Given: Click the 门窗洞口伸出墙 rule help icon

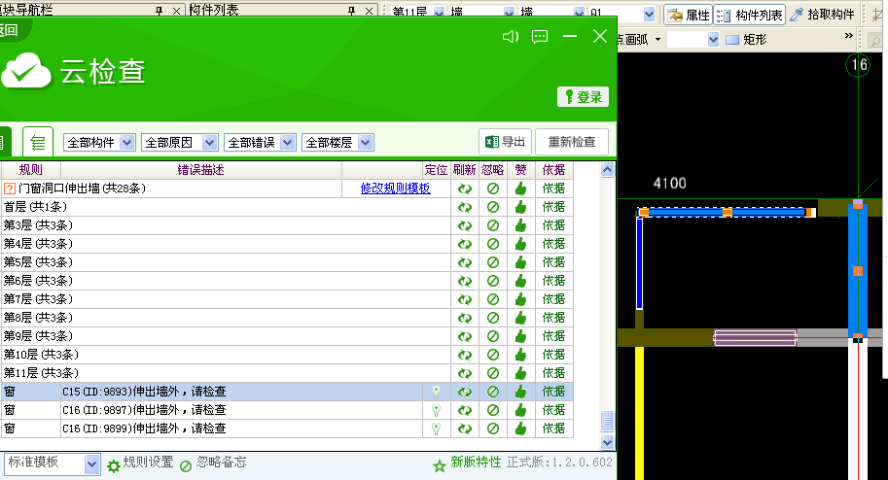Looking at the screenshot, I should click(x=10, y=189).
